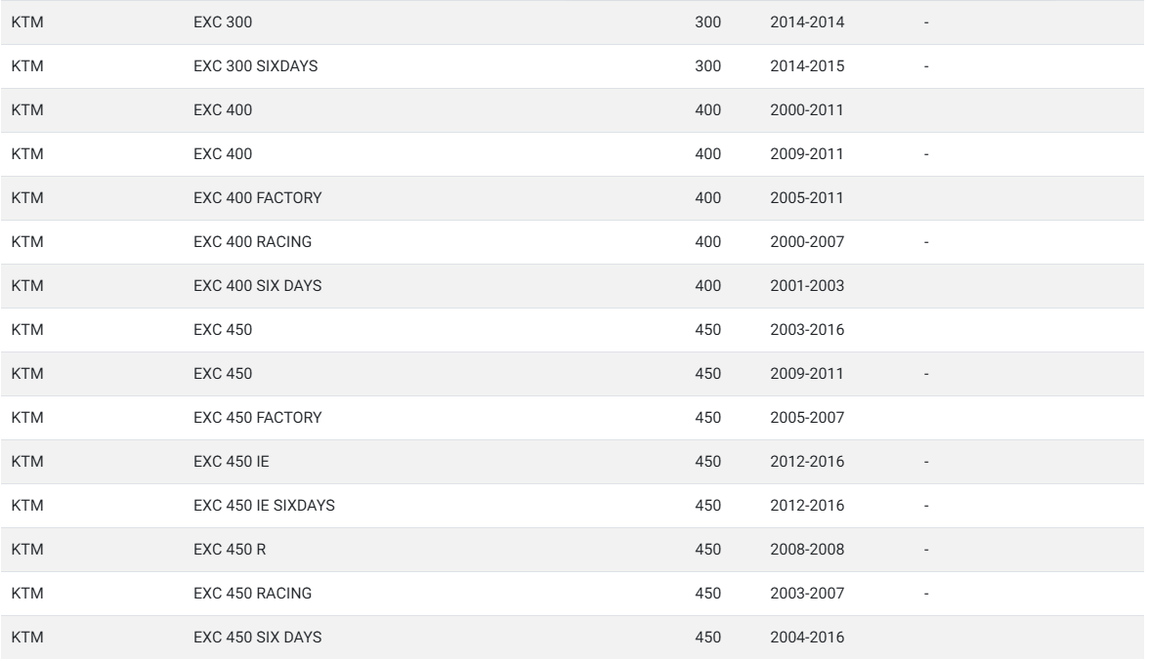This screenshot has width=1149, height=661.
Task: Click the EXC 400 SIX DAYS row
Action: (x=573, y=285)
